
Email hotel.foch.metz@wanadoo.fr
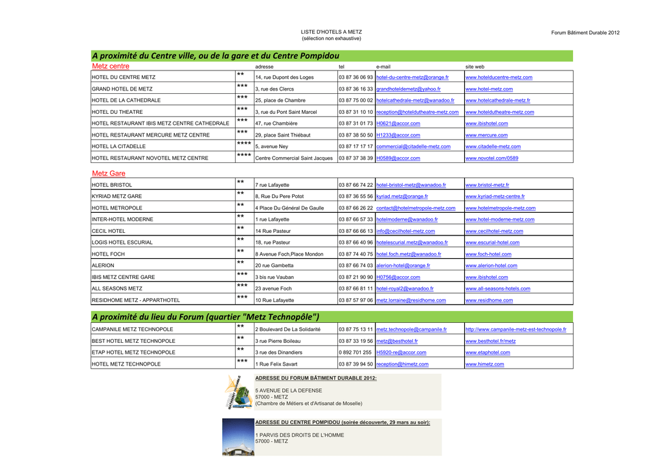coord(409,254)
